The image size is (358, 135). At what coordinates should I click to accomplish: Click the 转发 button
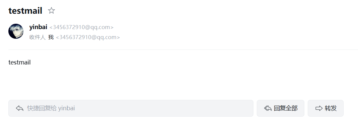tap(325, 108)
